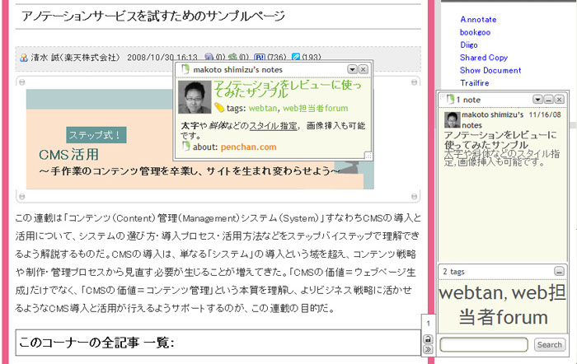Follow the penchan.com about link
Viewport: 577px width, 364px height.
click(x=248, y=147)
